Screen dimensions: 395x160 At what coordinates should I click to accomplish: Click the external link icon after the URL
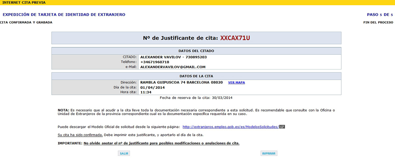(282, 127)
